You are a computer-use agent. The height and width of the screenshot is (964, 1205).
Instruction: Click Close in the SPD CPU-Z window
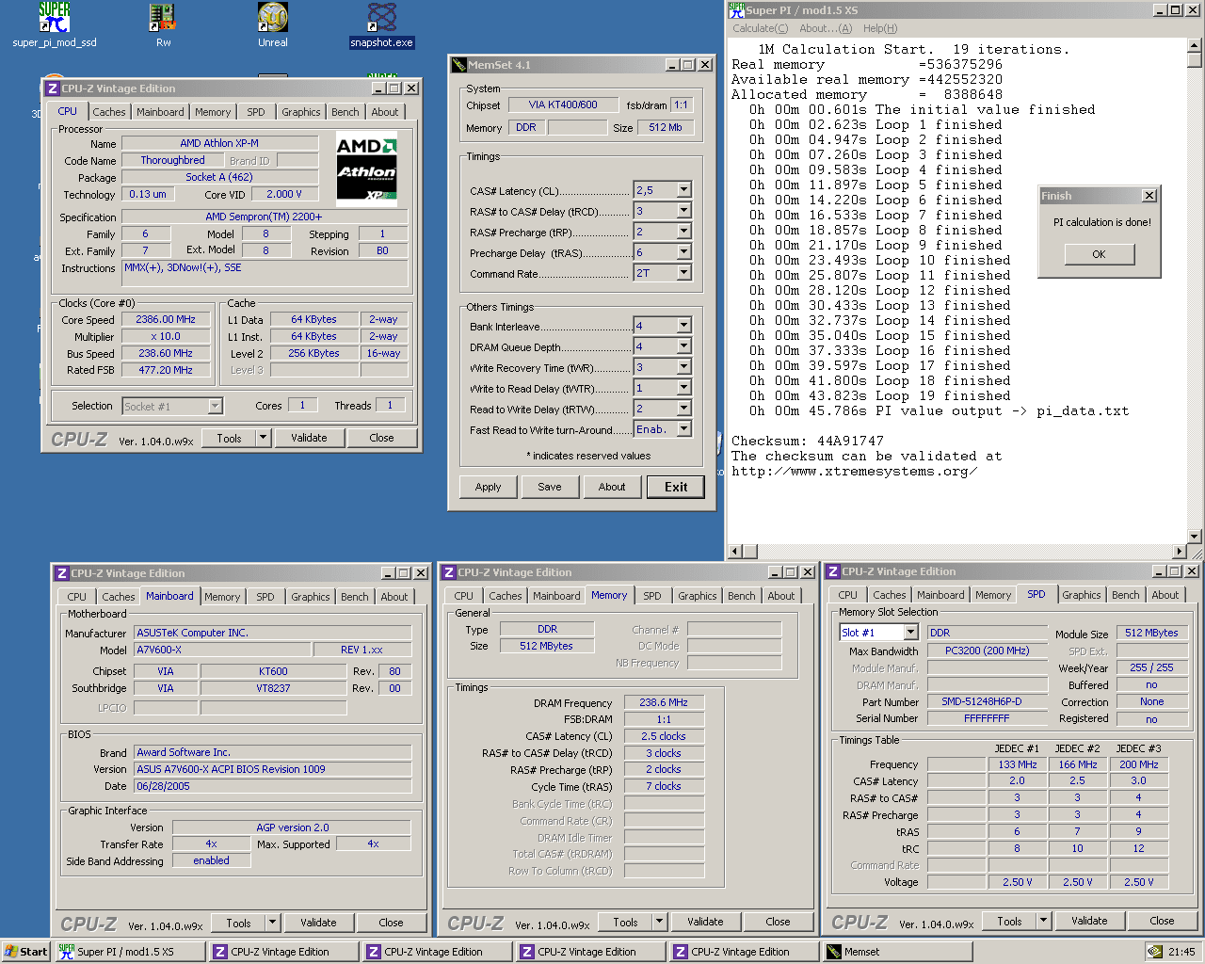coord(1162,921)
